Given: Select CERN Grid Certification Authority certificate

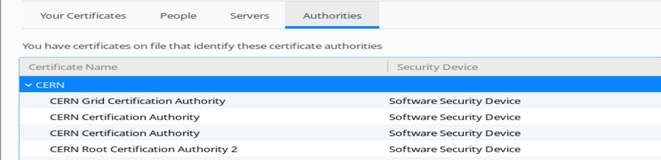Looking at the screenshot, I should [137, 101].
